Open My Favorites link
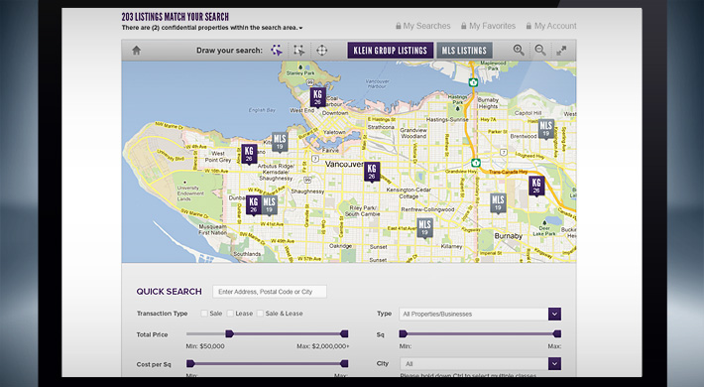The image size is (704, 387). tap(489, 26)
